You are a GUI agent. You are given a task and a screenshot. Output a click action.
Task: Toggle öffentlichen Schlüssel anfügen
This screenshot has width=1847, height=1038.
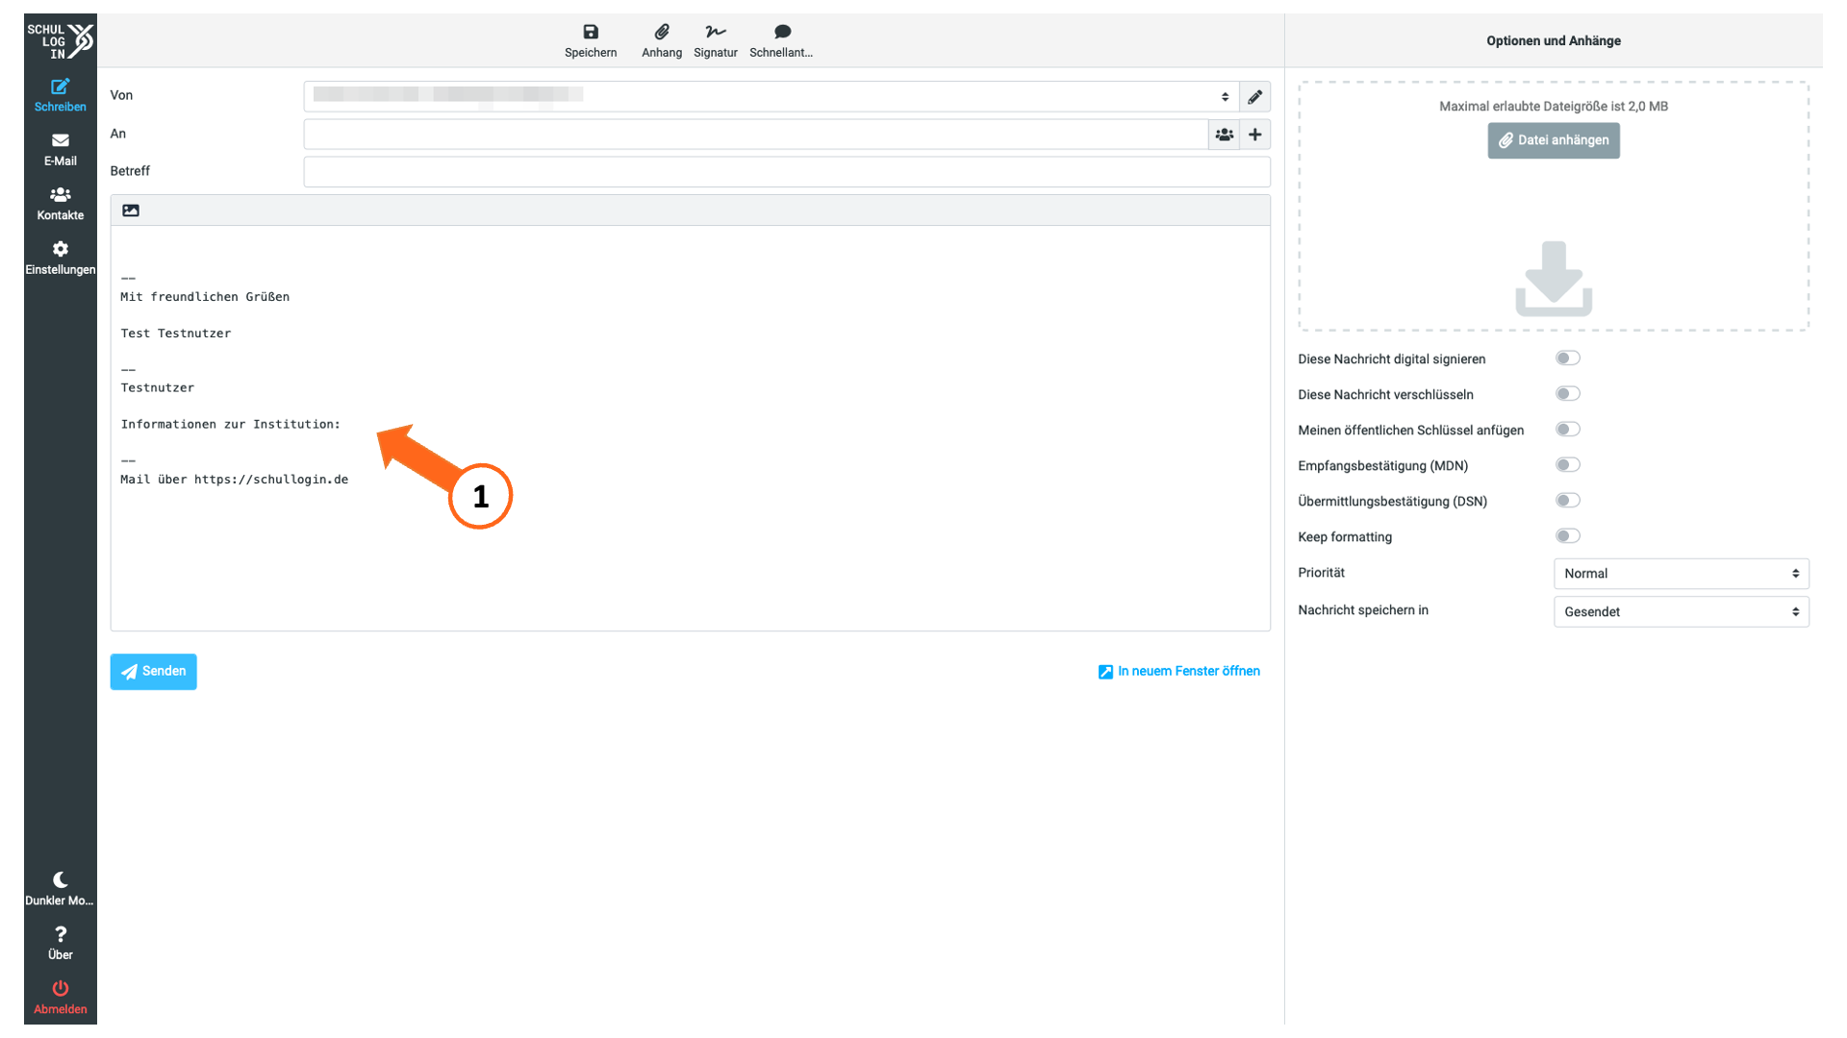[1567, 430]
